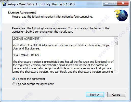Viewport: 131px width, 102px height.
Task: Choose 'I do not accept the agreement' option
Action: click(x=14, y=84)
